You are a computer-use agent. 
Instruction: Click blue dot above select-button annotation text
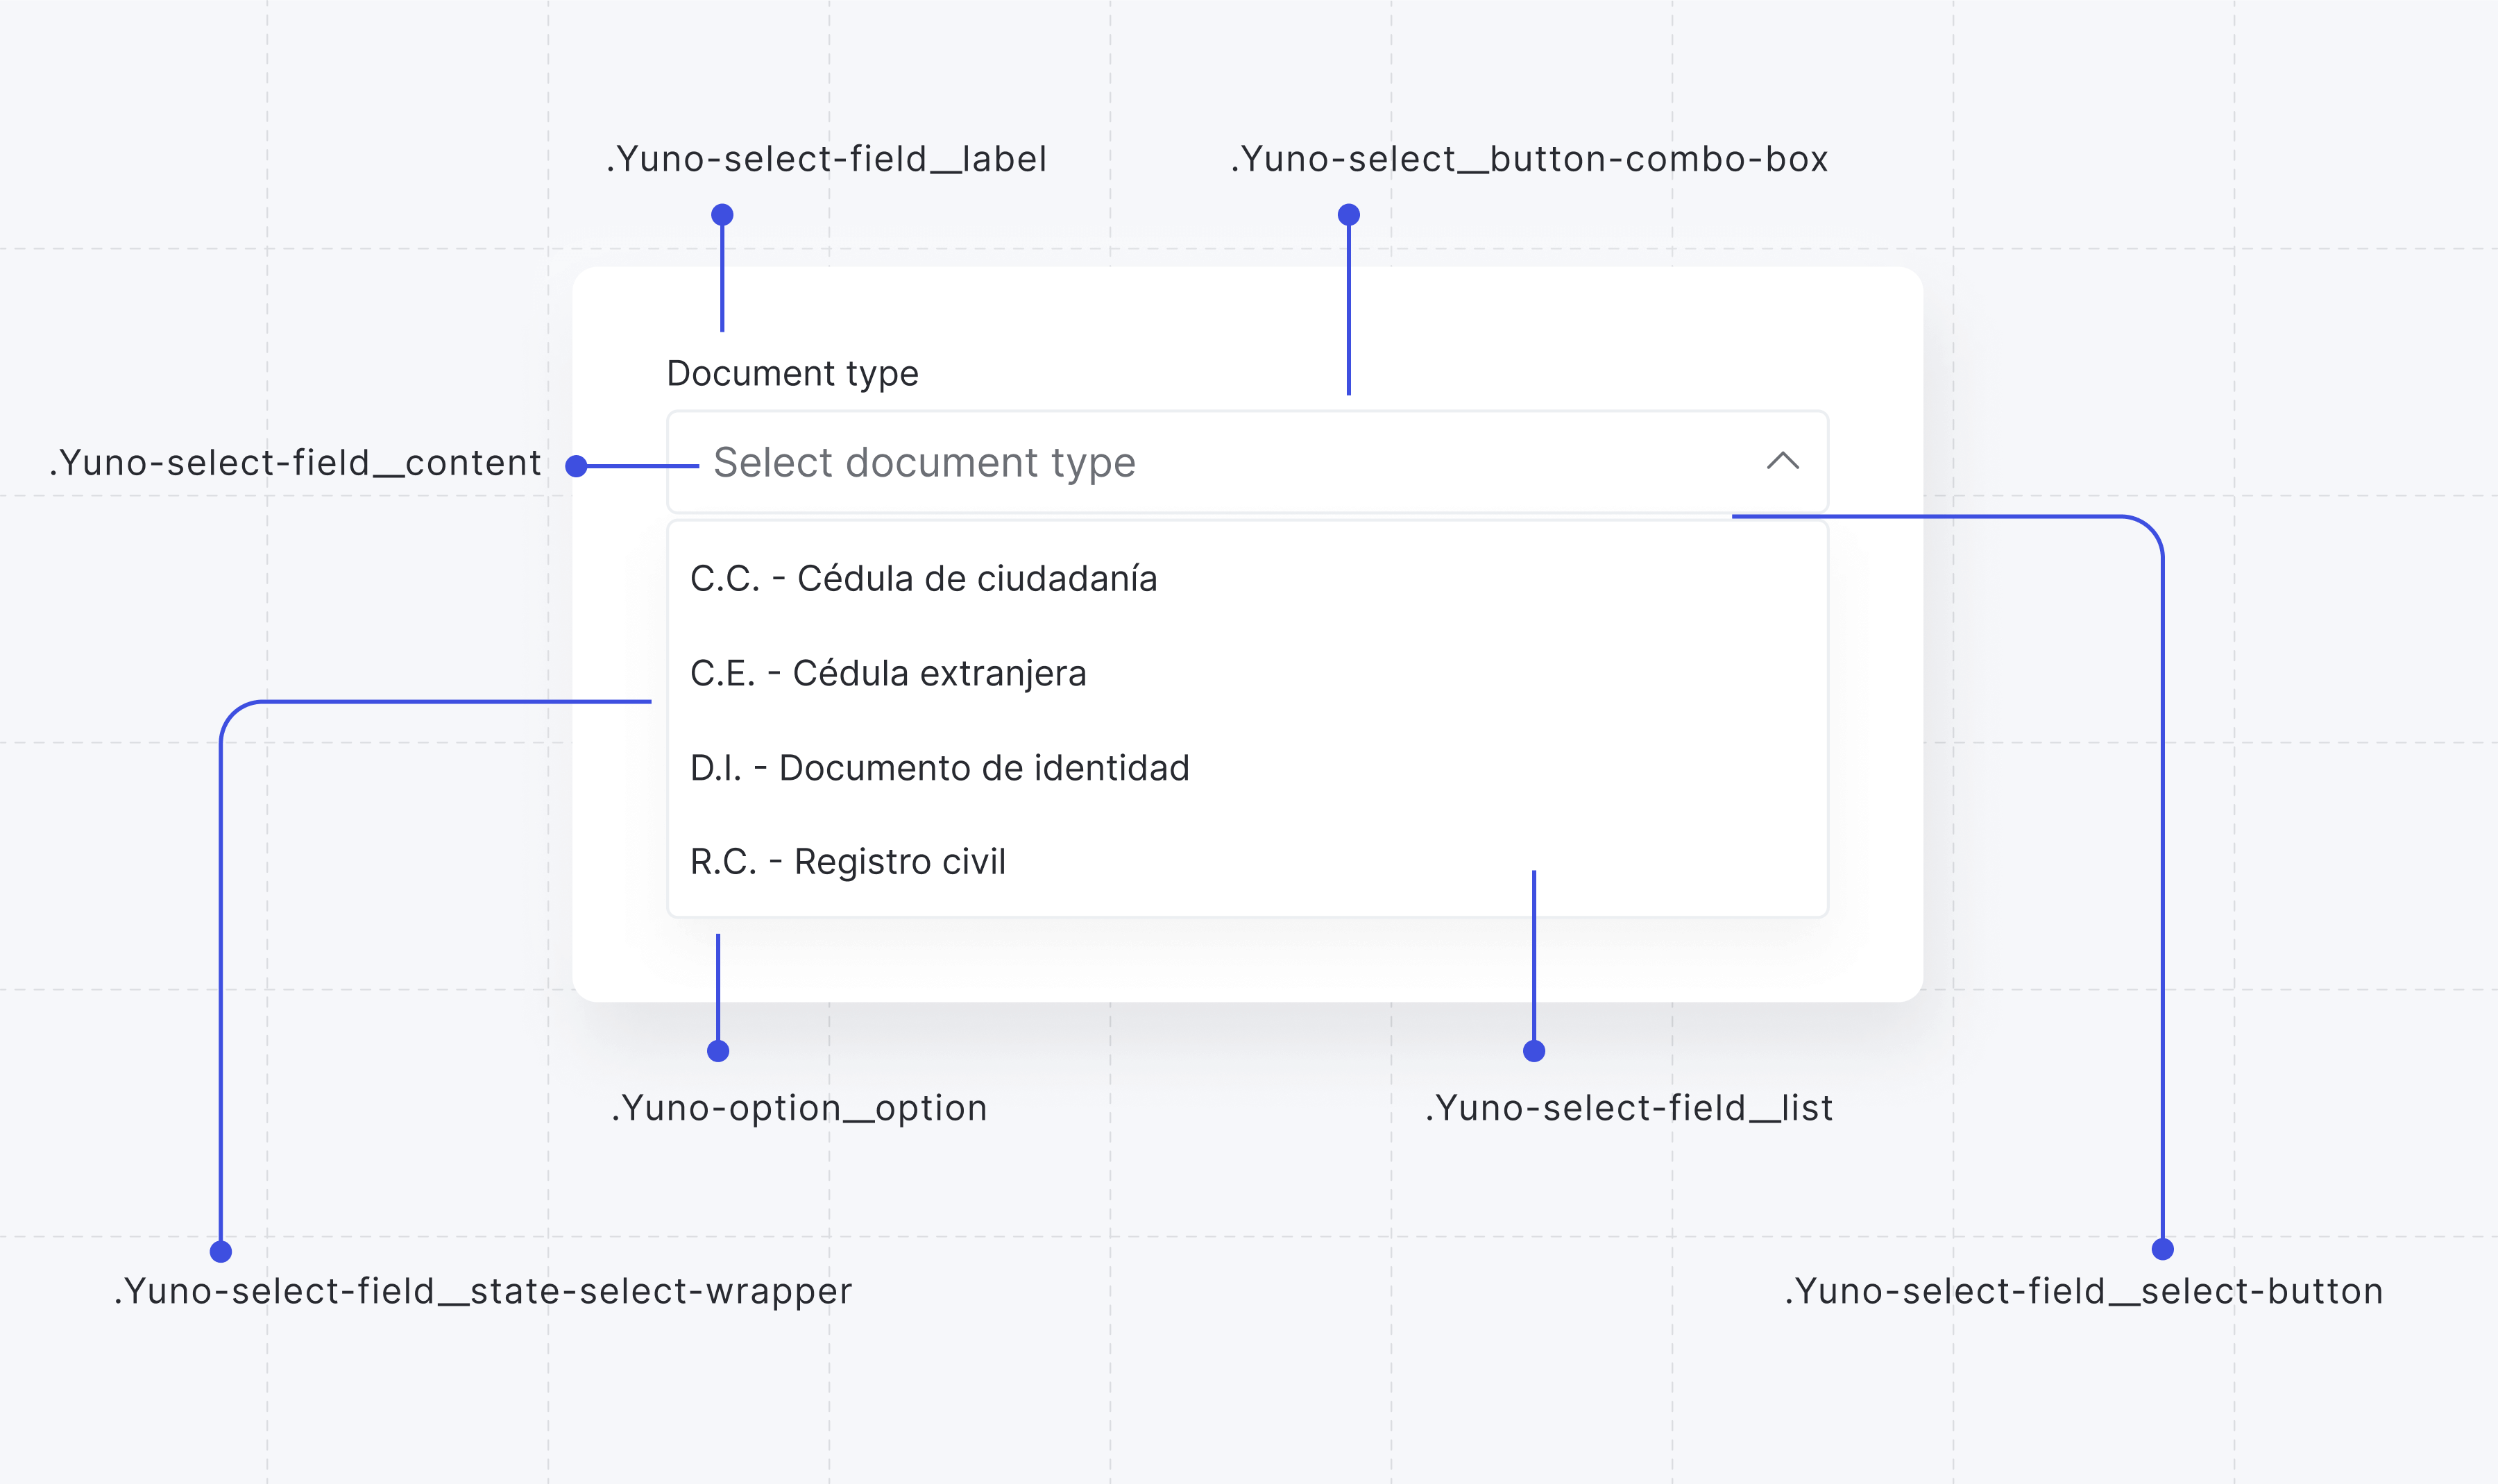2162,1249
